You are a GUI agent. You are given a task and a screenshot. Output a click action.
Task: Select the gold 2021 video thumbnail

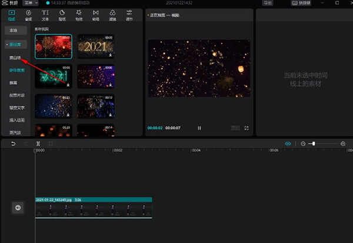click(x=95, y=46)
